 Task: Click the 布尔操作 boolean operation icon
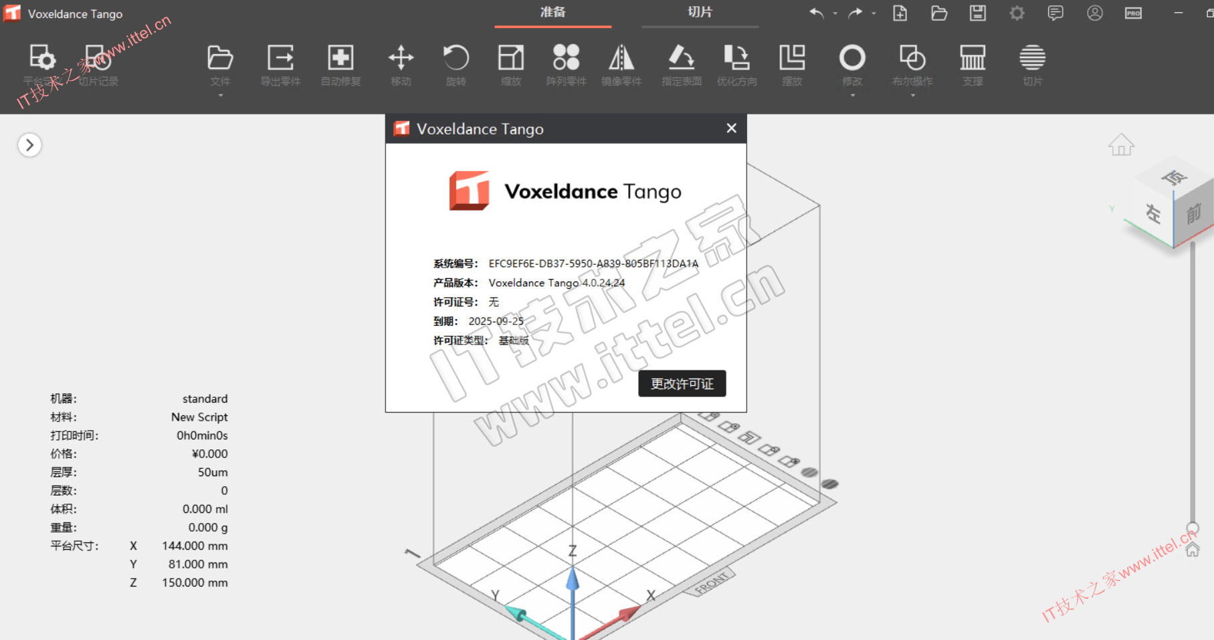[x=912, y=58]
